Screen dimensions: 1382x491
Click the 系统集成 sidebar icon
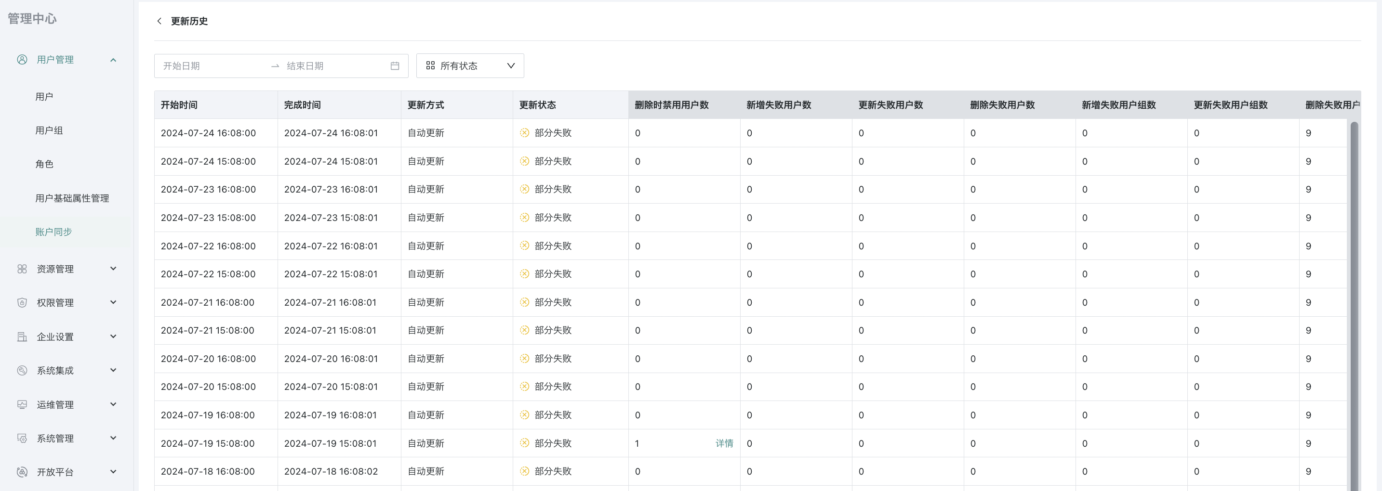click(22, 370)
